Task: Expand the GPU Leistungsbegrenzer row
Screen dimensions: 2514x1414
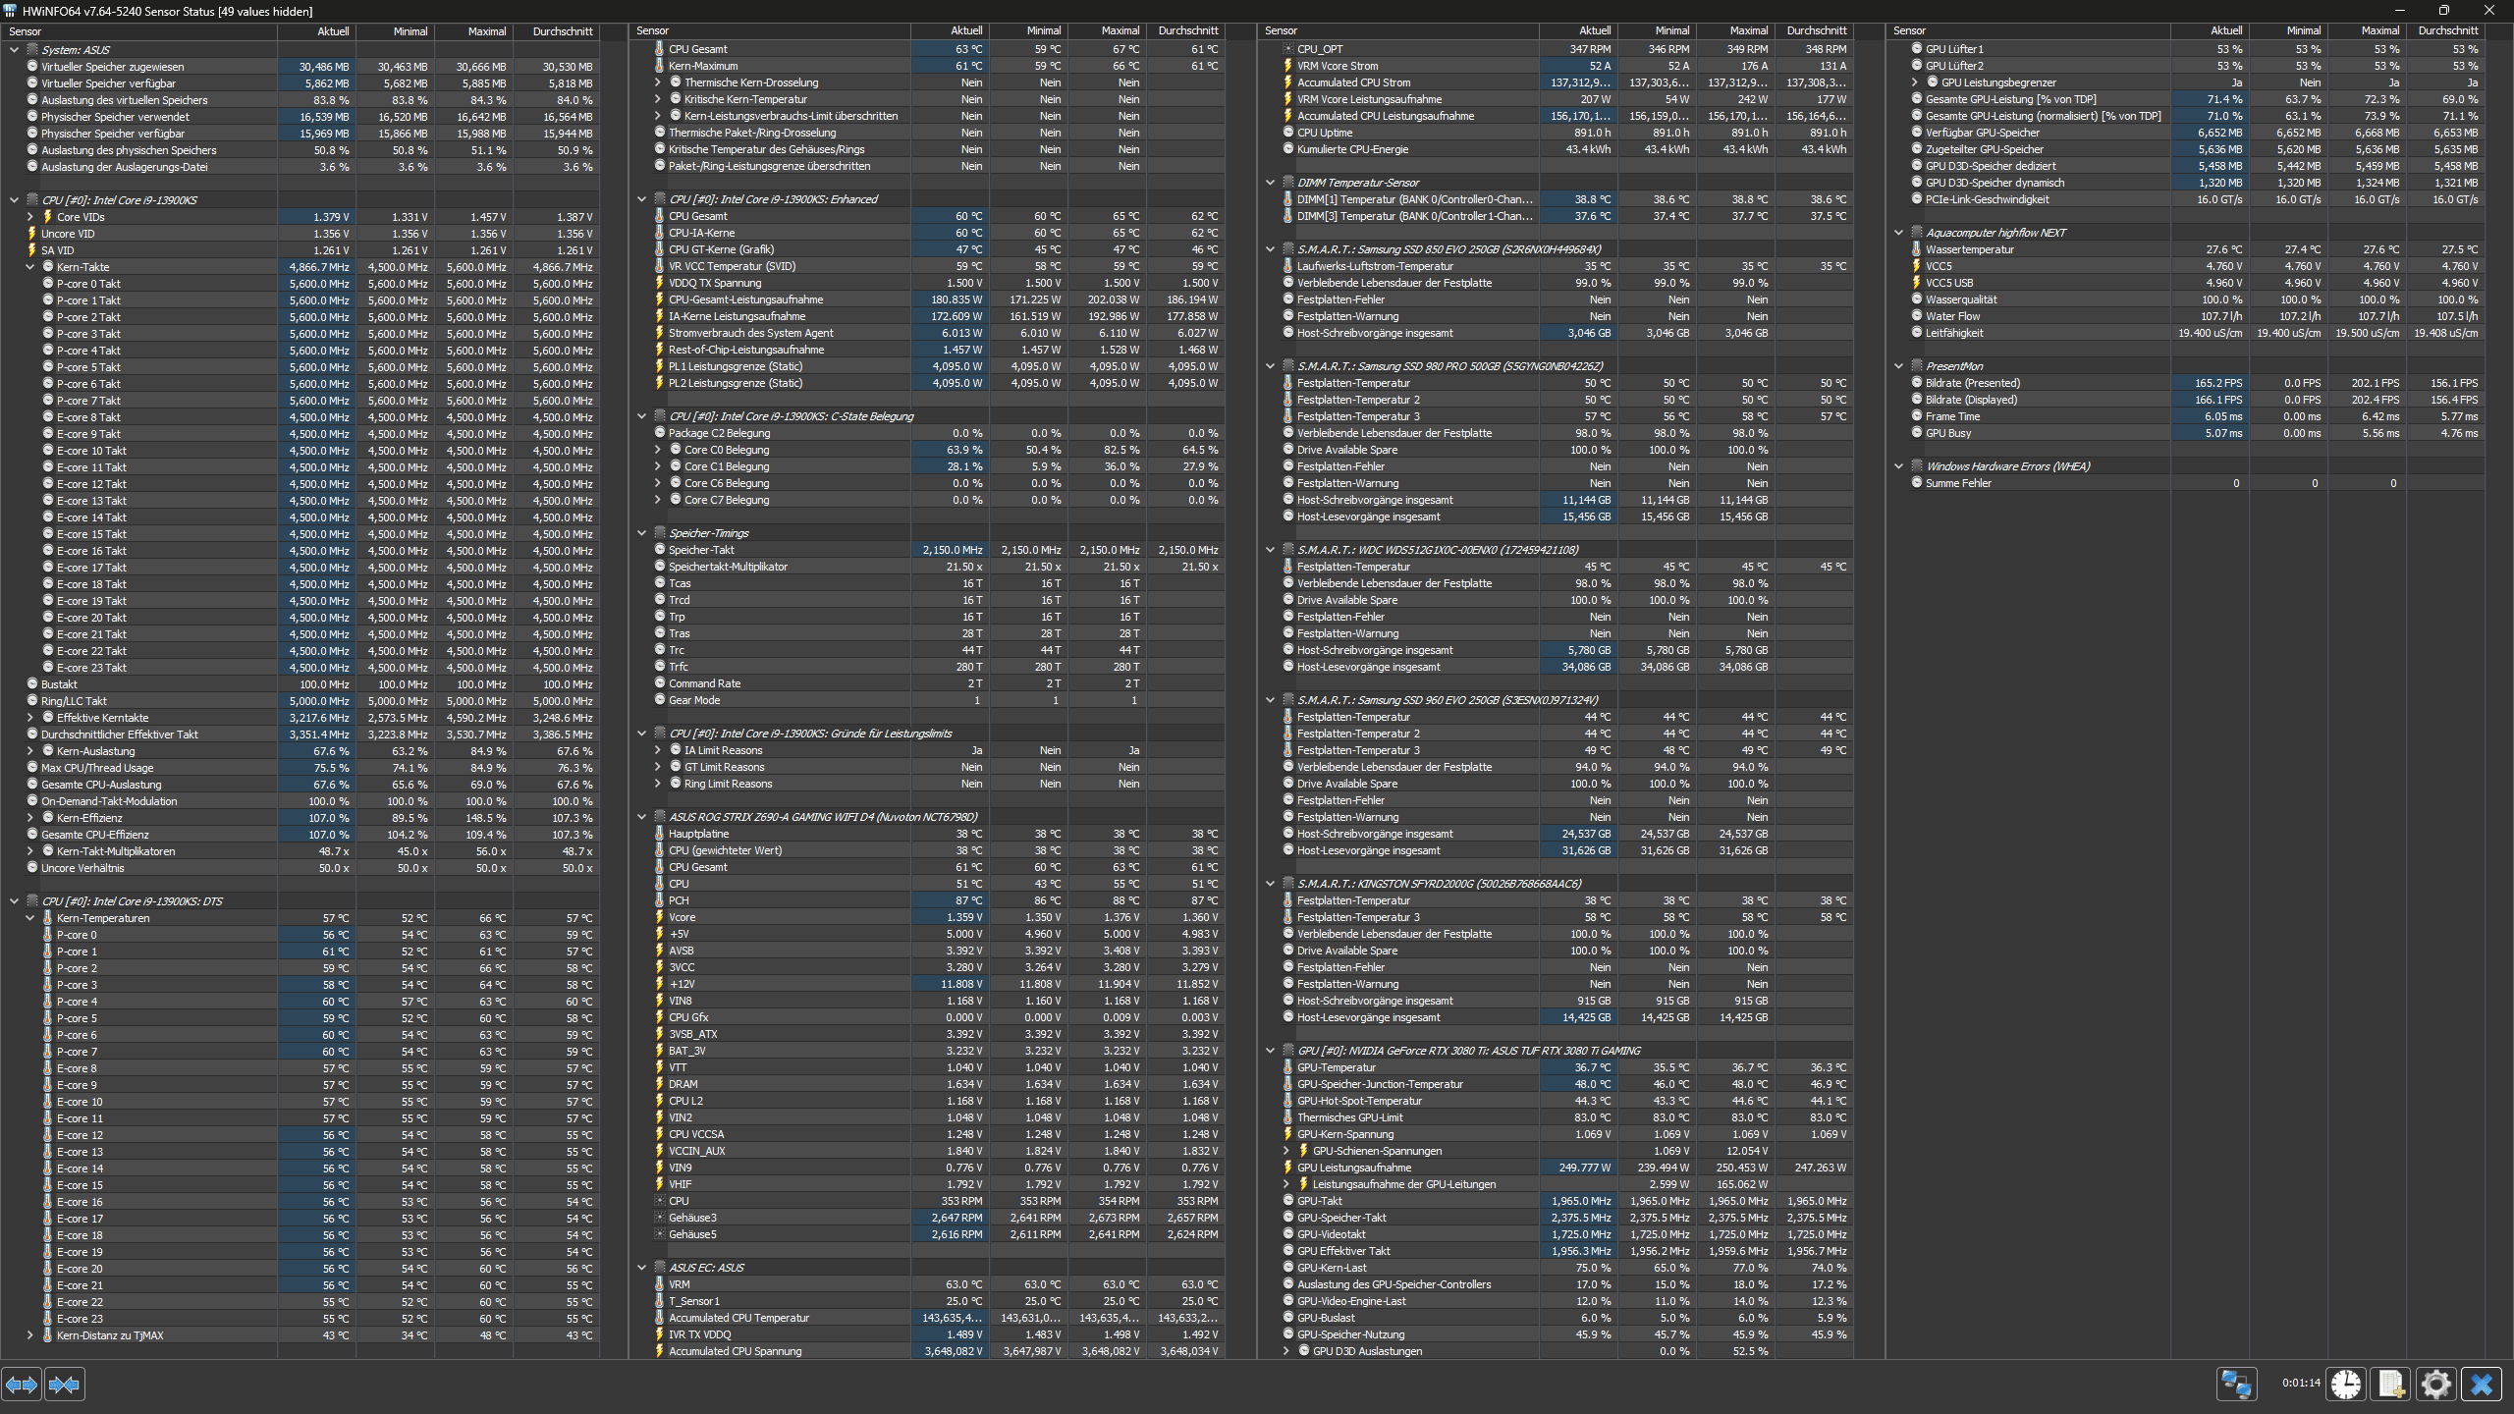Action: click(x=1915, y=82)
